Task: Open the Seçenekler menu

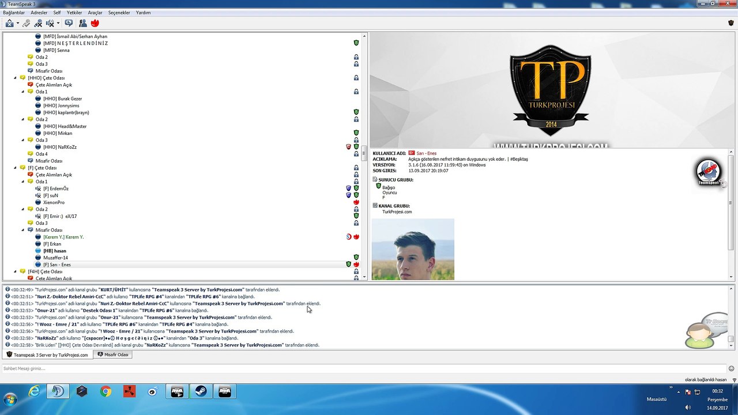Action: (x=119, y=12)
